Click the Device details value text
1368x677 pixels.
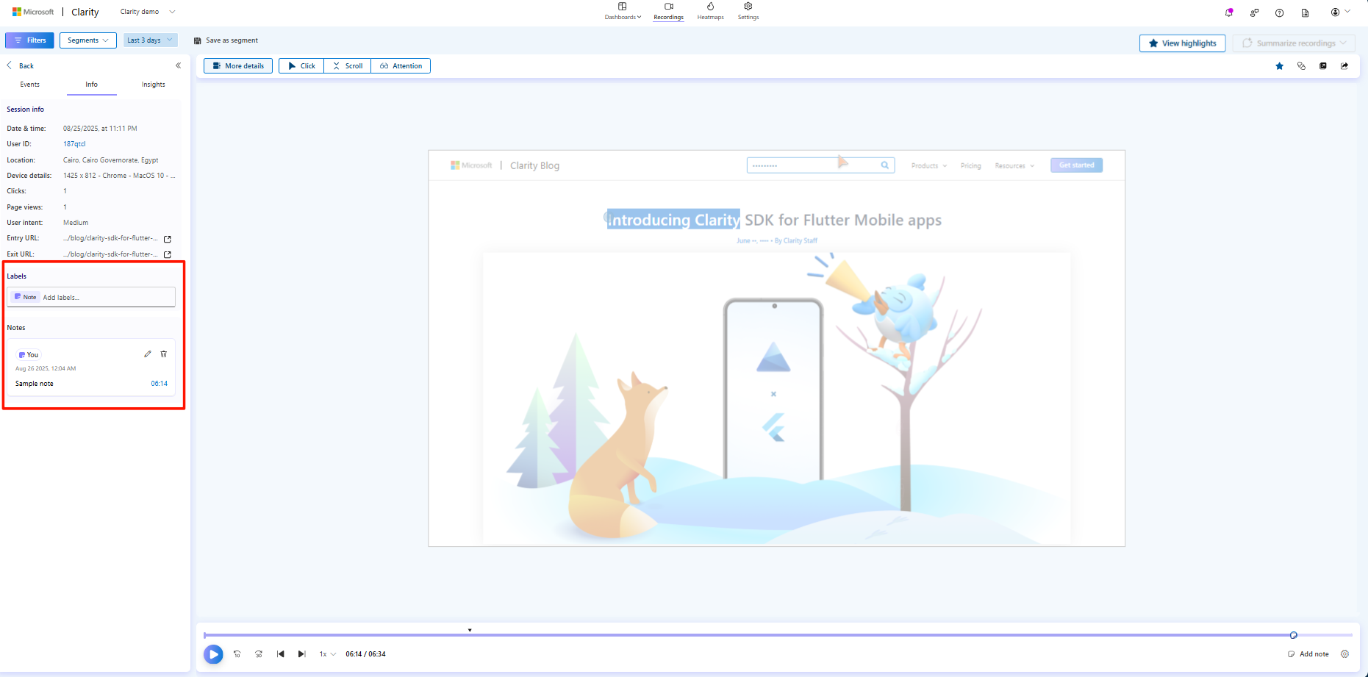point(119,176)
